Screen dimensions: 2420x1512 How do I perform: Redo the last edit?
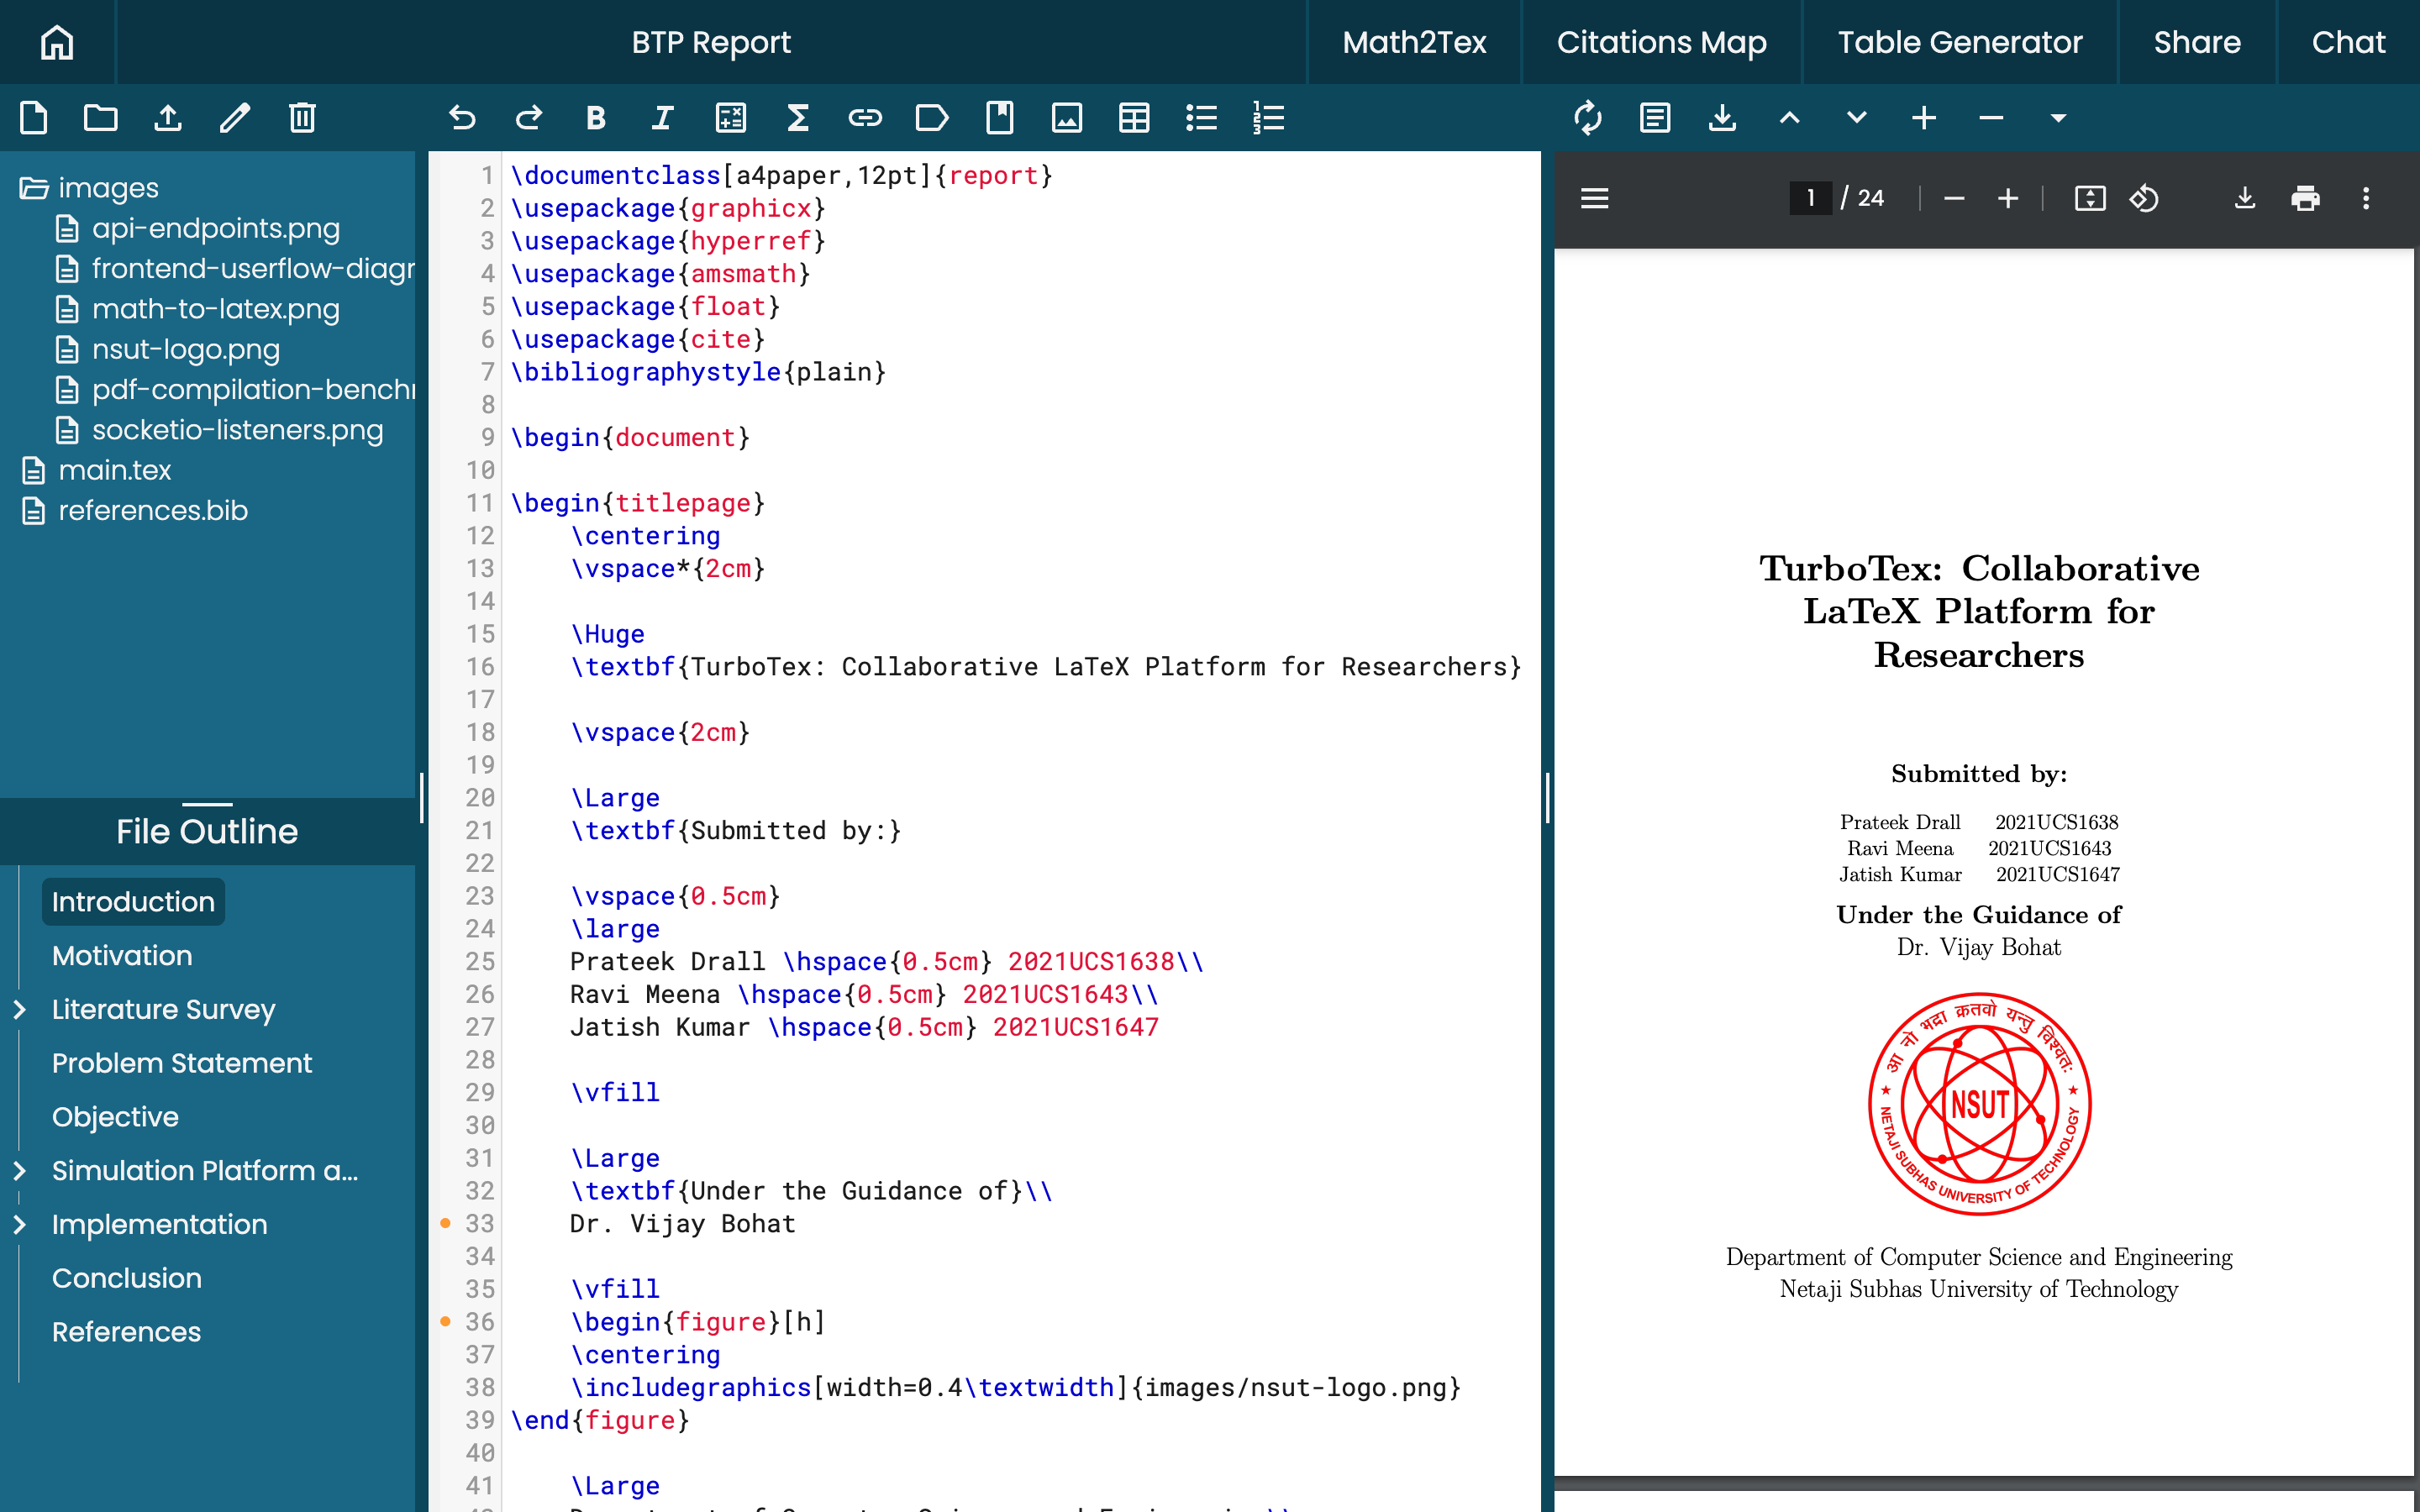[x=529, y=118]
